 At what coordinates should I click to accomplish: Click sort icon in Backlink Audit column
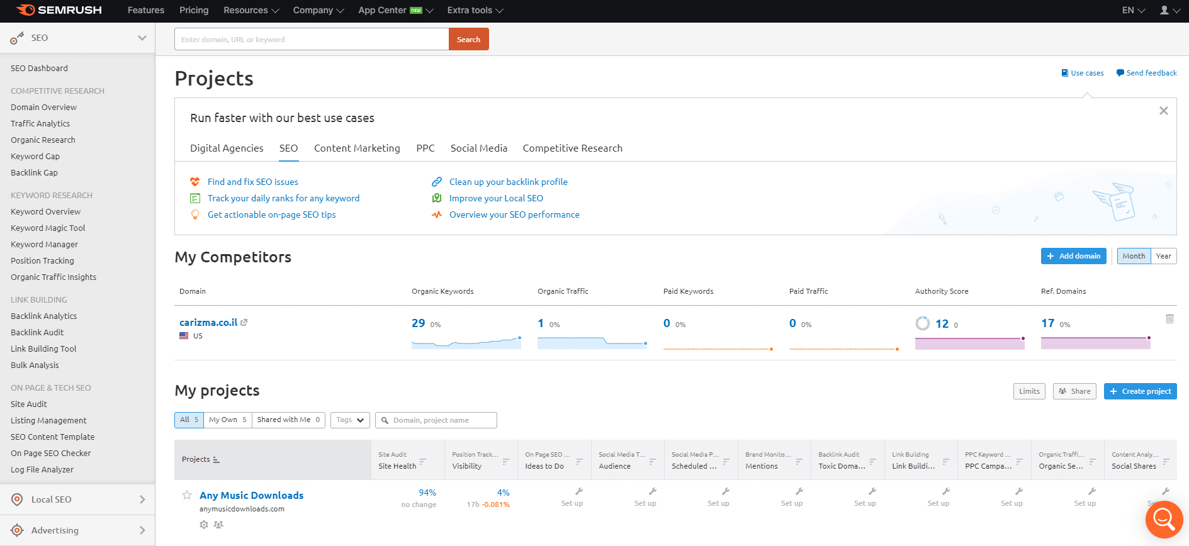coord(872,462)
